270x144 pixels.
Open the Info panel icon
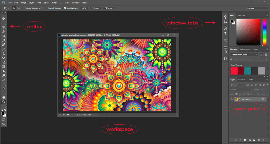pos(225,52)
